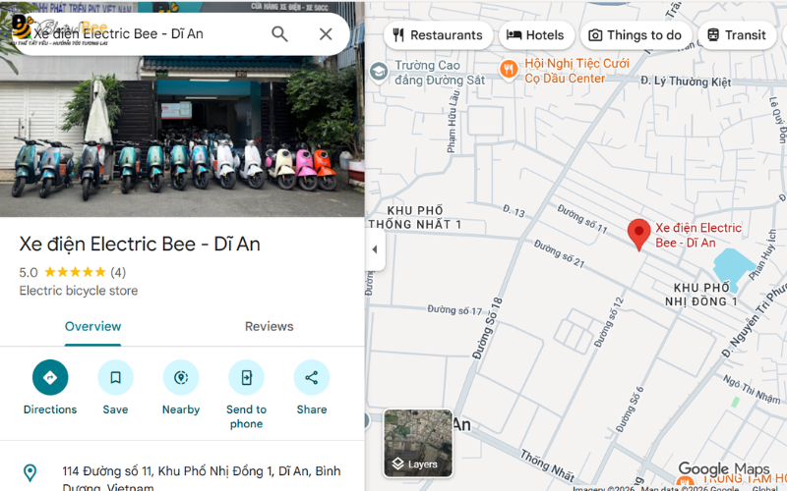Click the place title heading
This screenshot has height=491, width=787.
coord(140,244)
